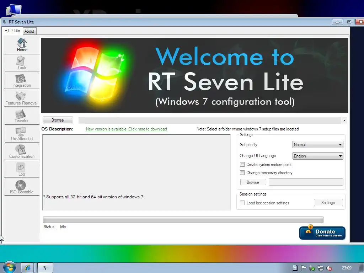Click the temporary directory Browse button

[x=253, y=182]
